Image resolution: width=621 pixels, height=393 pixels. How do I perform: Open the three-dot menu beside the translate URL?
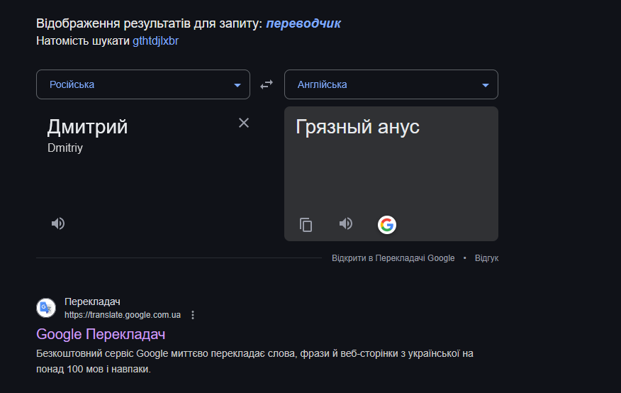tap(193, 315)
